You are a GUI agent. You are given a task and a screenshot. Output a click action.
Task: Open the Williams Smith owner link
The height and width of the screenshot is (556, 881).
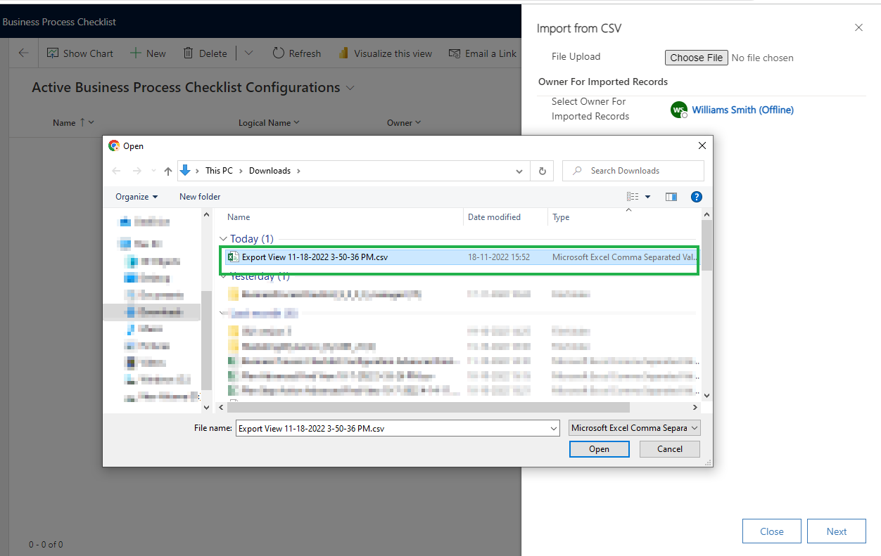pyautogui.click(x=742, y=110)
